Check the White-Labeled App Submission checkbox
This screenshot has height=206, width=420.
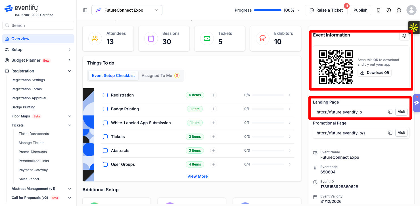[x=105, y=123]
